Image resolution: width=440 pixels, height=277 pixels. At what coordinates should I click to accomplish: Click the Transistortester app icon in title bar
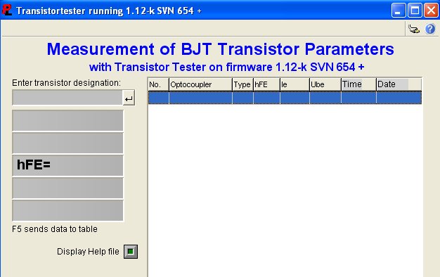[7, 10]
